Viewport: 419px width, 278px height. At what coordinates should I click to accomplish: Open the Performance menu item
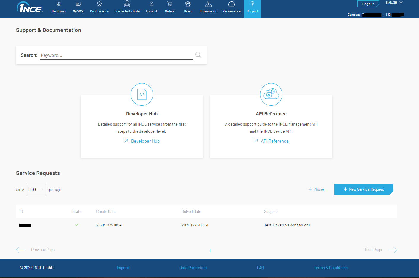tap(231, 8)
